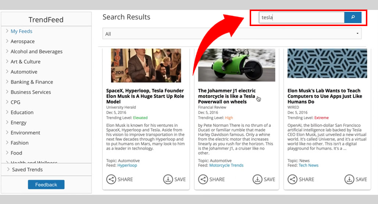This screenshot has height=204, width=378.
Task: Expand the Automotive category chevron
Action: (x=7, y=72)
